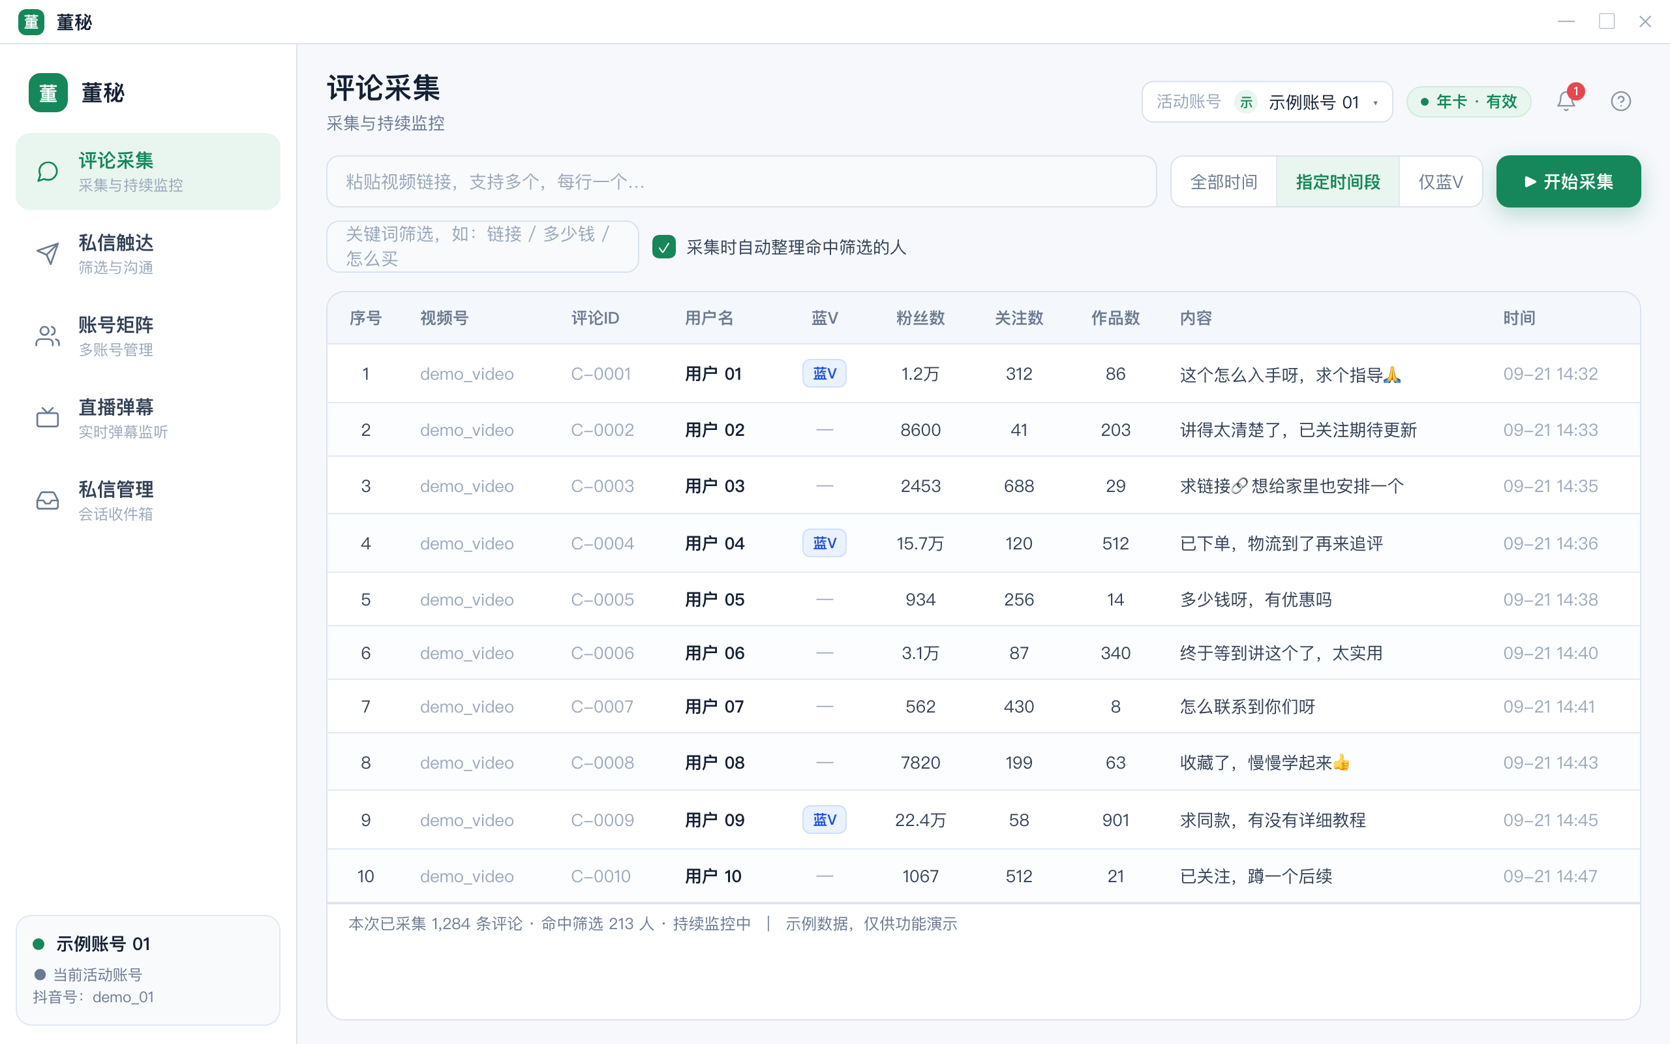
Task: Click the 私信管理 inbox icon
Action: [47, 500]
